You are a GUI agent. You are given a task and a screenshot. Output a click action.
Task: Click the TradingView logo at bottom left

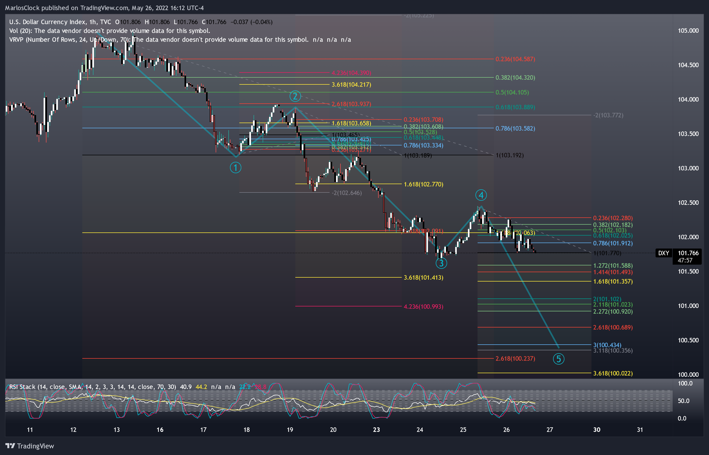tap(30, 446)
